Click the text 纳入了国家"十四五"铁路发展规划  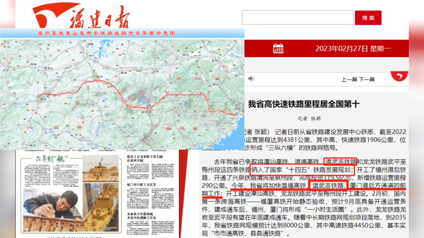click(x=302, y=170)
